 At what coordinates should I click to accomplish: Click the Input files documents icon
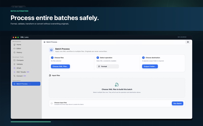pos(50,75)
